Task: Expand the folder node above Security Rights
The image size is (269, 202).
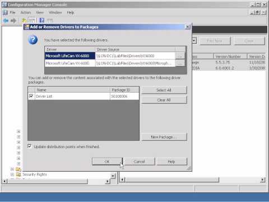Action: coord(12,169)
